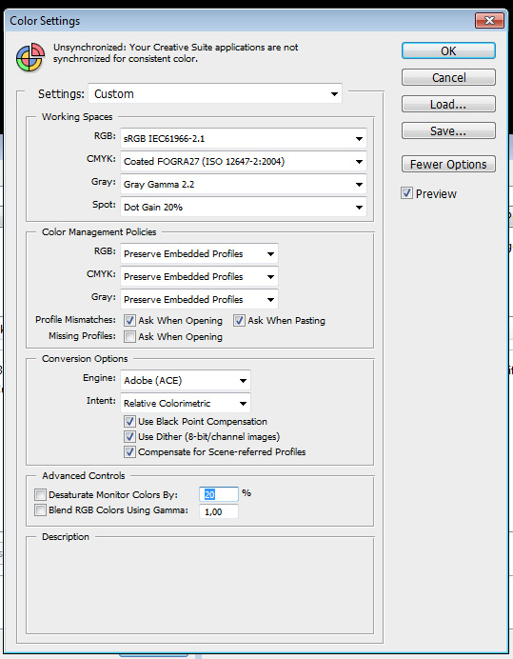This screenshot has height=659, width=513.
Task: Close the Color Settings dialog
Action: [x=489, y=21]
